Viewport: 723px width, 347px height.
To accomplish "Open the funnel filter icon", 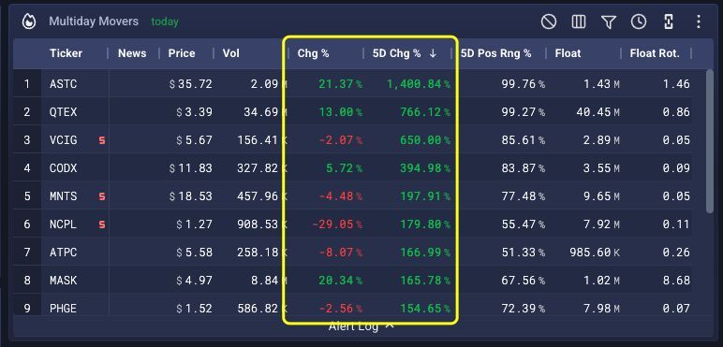I will click(x=609, y=22).
